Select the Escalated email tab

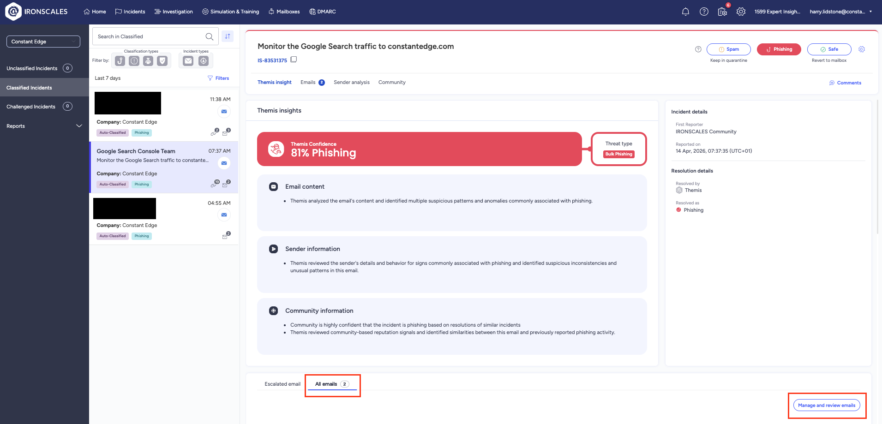[x=282, y=384]
